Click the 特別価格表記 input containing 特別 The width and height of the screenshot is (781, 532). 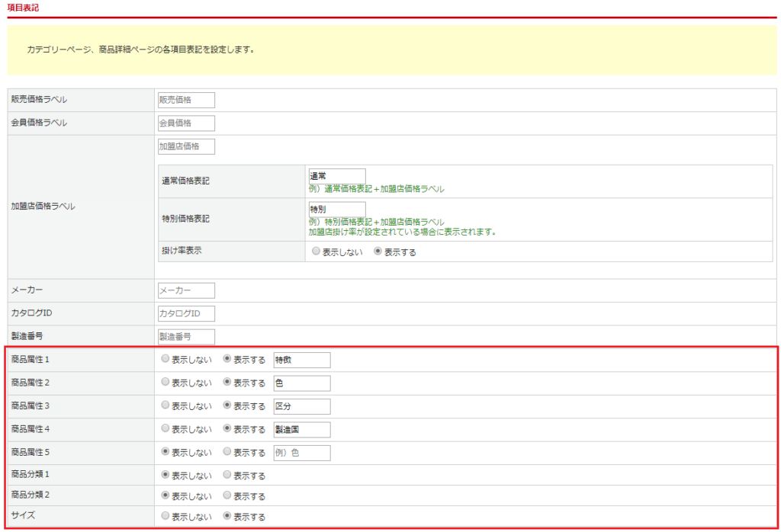pos(337,209)
